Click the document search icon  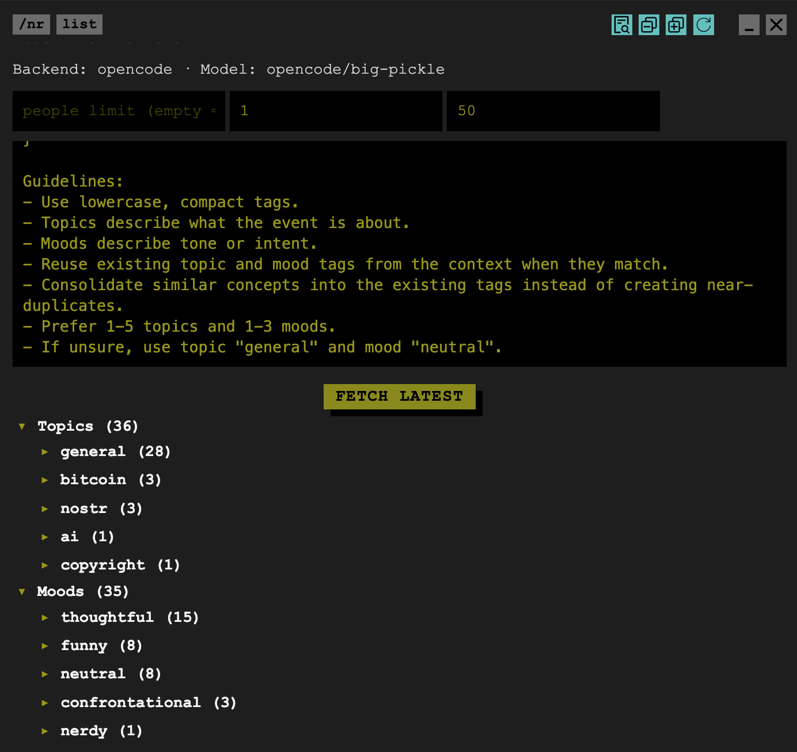[622, 25]
